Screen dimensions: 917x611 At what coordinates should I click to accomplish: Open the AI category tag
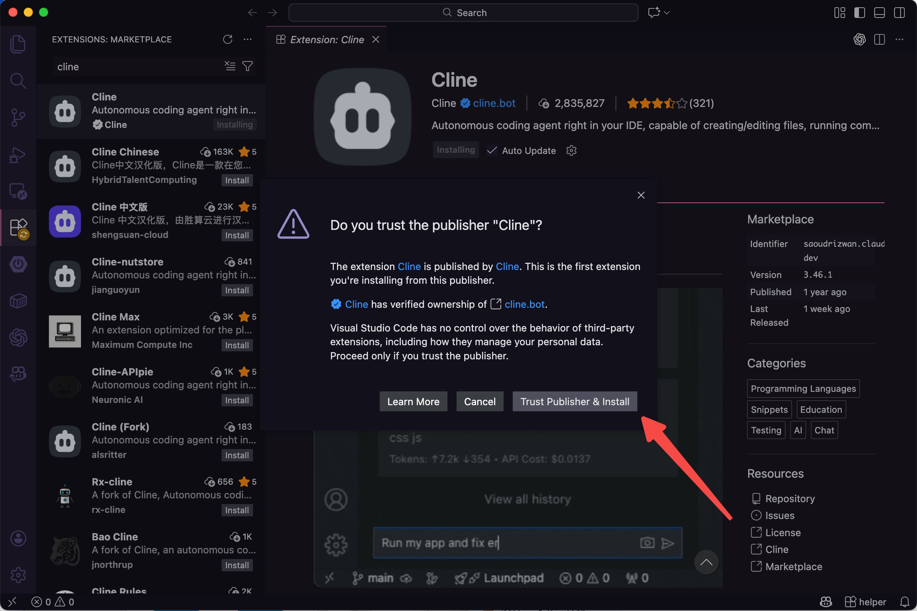point(798,430)
